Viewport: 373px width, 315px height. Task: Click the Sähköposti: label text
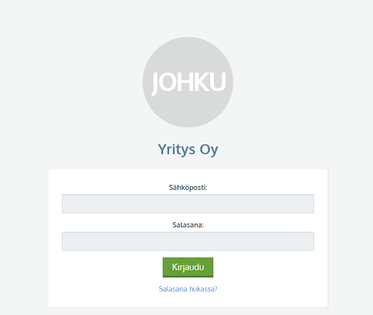click(188, 187)
